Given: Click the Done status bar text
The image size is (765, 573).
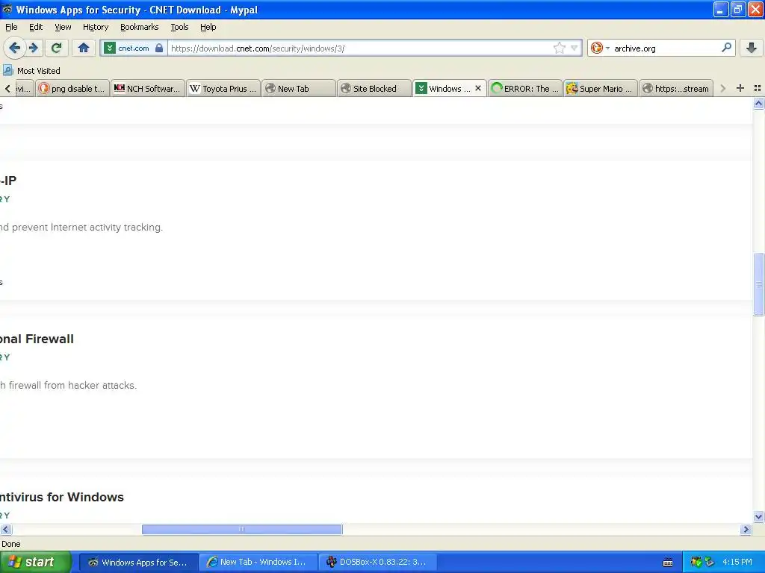Looking at the screenshot, I should tap(10, 544).
